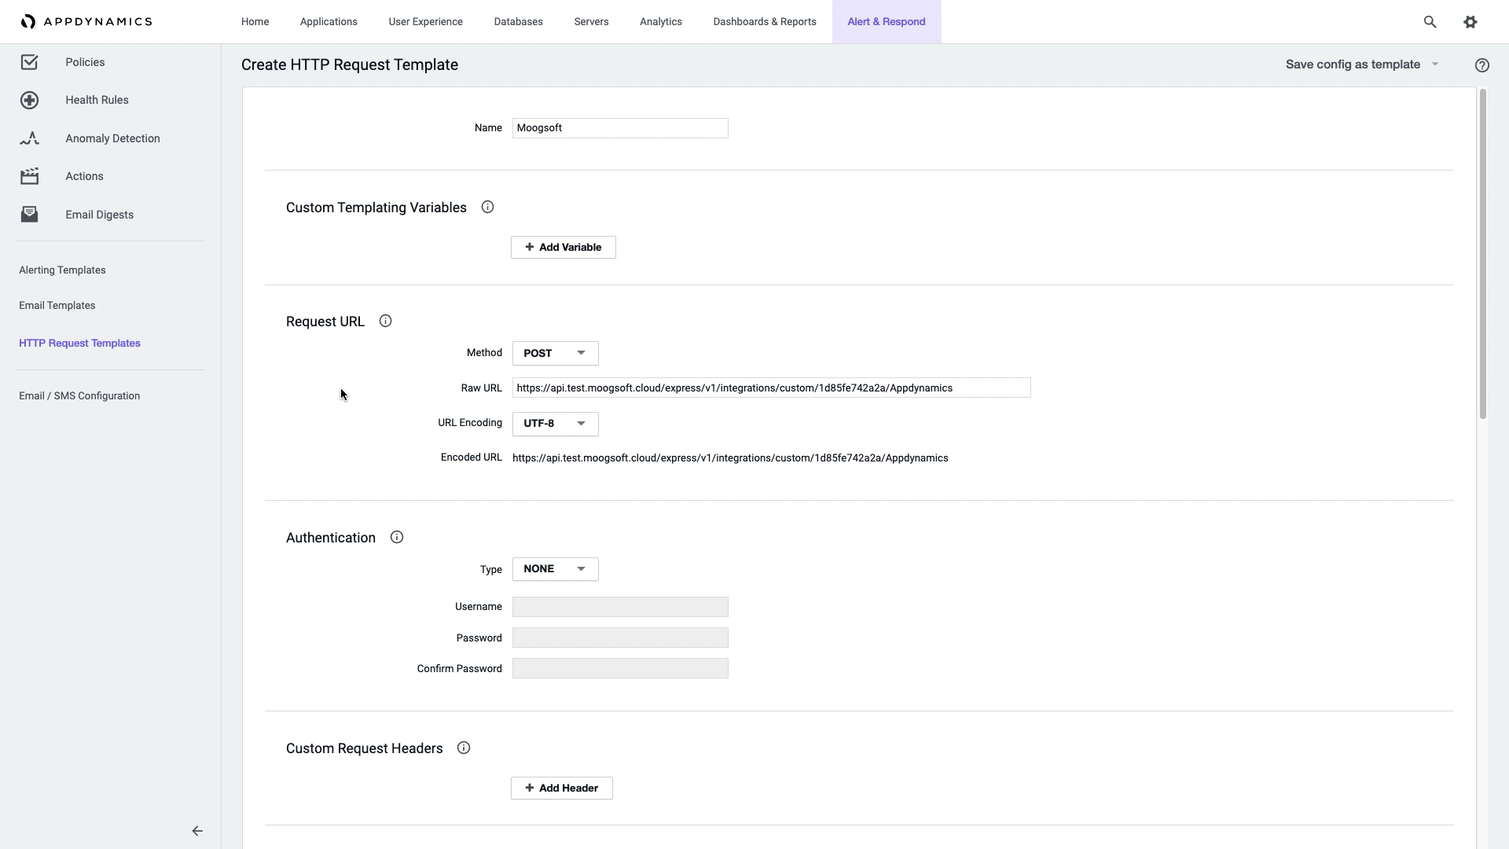
Task: Click the Health Rules plus icon
Action: click(29, 100)
